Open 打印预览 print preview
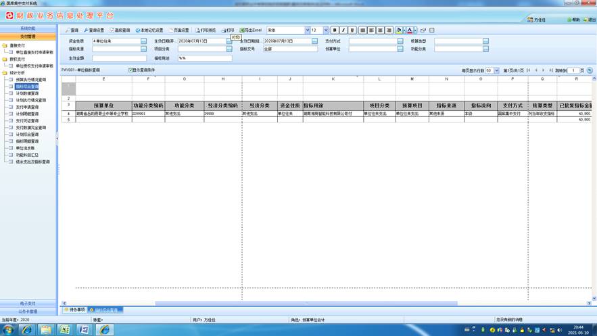The width and height of the screenshot is (597, 336). [206, 30]
